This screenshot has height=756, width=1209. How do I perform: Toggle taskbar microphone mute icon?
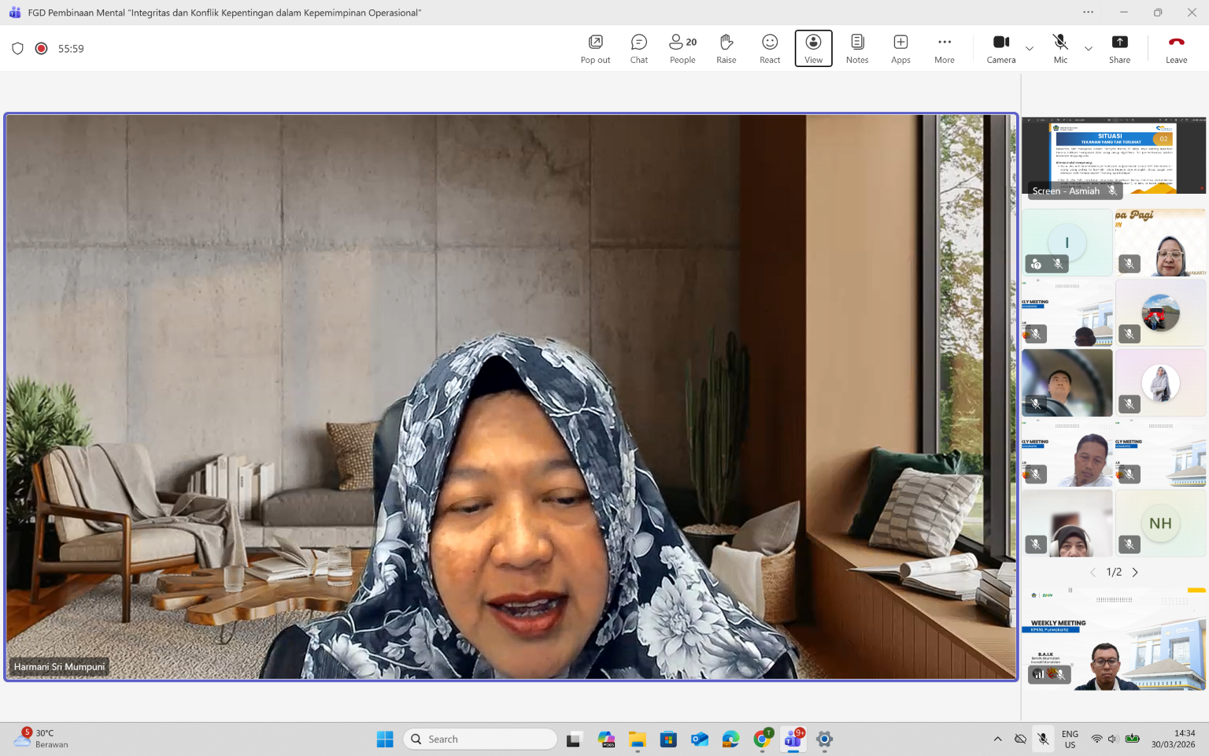1043,739
